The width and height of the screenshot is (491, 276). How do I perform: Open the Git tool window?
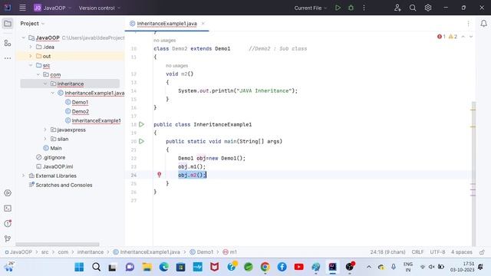point(8,238)
